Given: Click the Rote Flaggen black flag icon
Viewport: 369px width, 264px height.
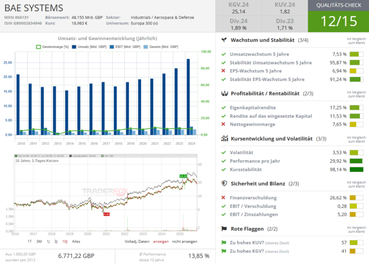Looking at the screenshot, I should point(224,229).
